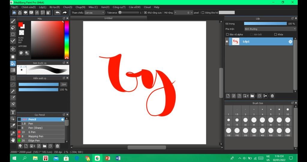
Task: Create layer folder in Lớp panel
Action: 252,96
